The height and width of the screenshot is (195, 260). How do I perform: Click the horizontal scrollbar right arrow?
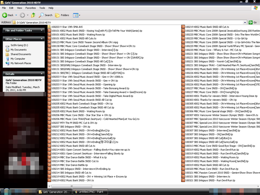(x=258, y=186)
